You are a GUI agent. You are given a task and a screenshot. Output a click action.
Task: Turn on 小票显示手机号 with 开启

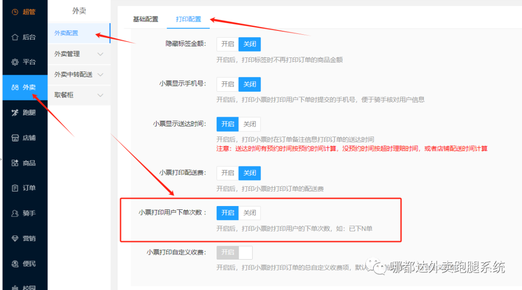[228, 84]
